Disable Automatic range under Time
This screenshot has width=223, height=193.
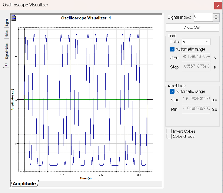coord(172,49)
